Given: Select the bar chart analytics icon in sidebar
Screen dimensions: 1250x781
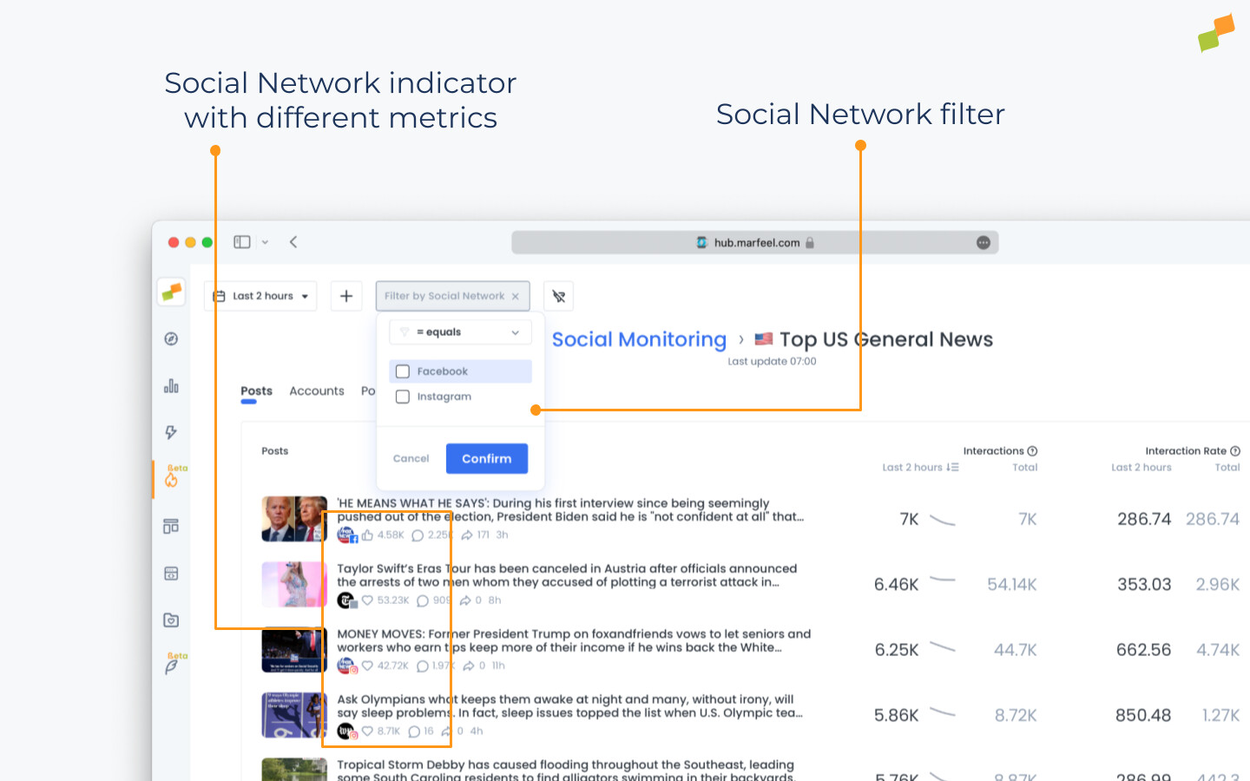Looking at the screenshot, I should (x=171, y=385).
